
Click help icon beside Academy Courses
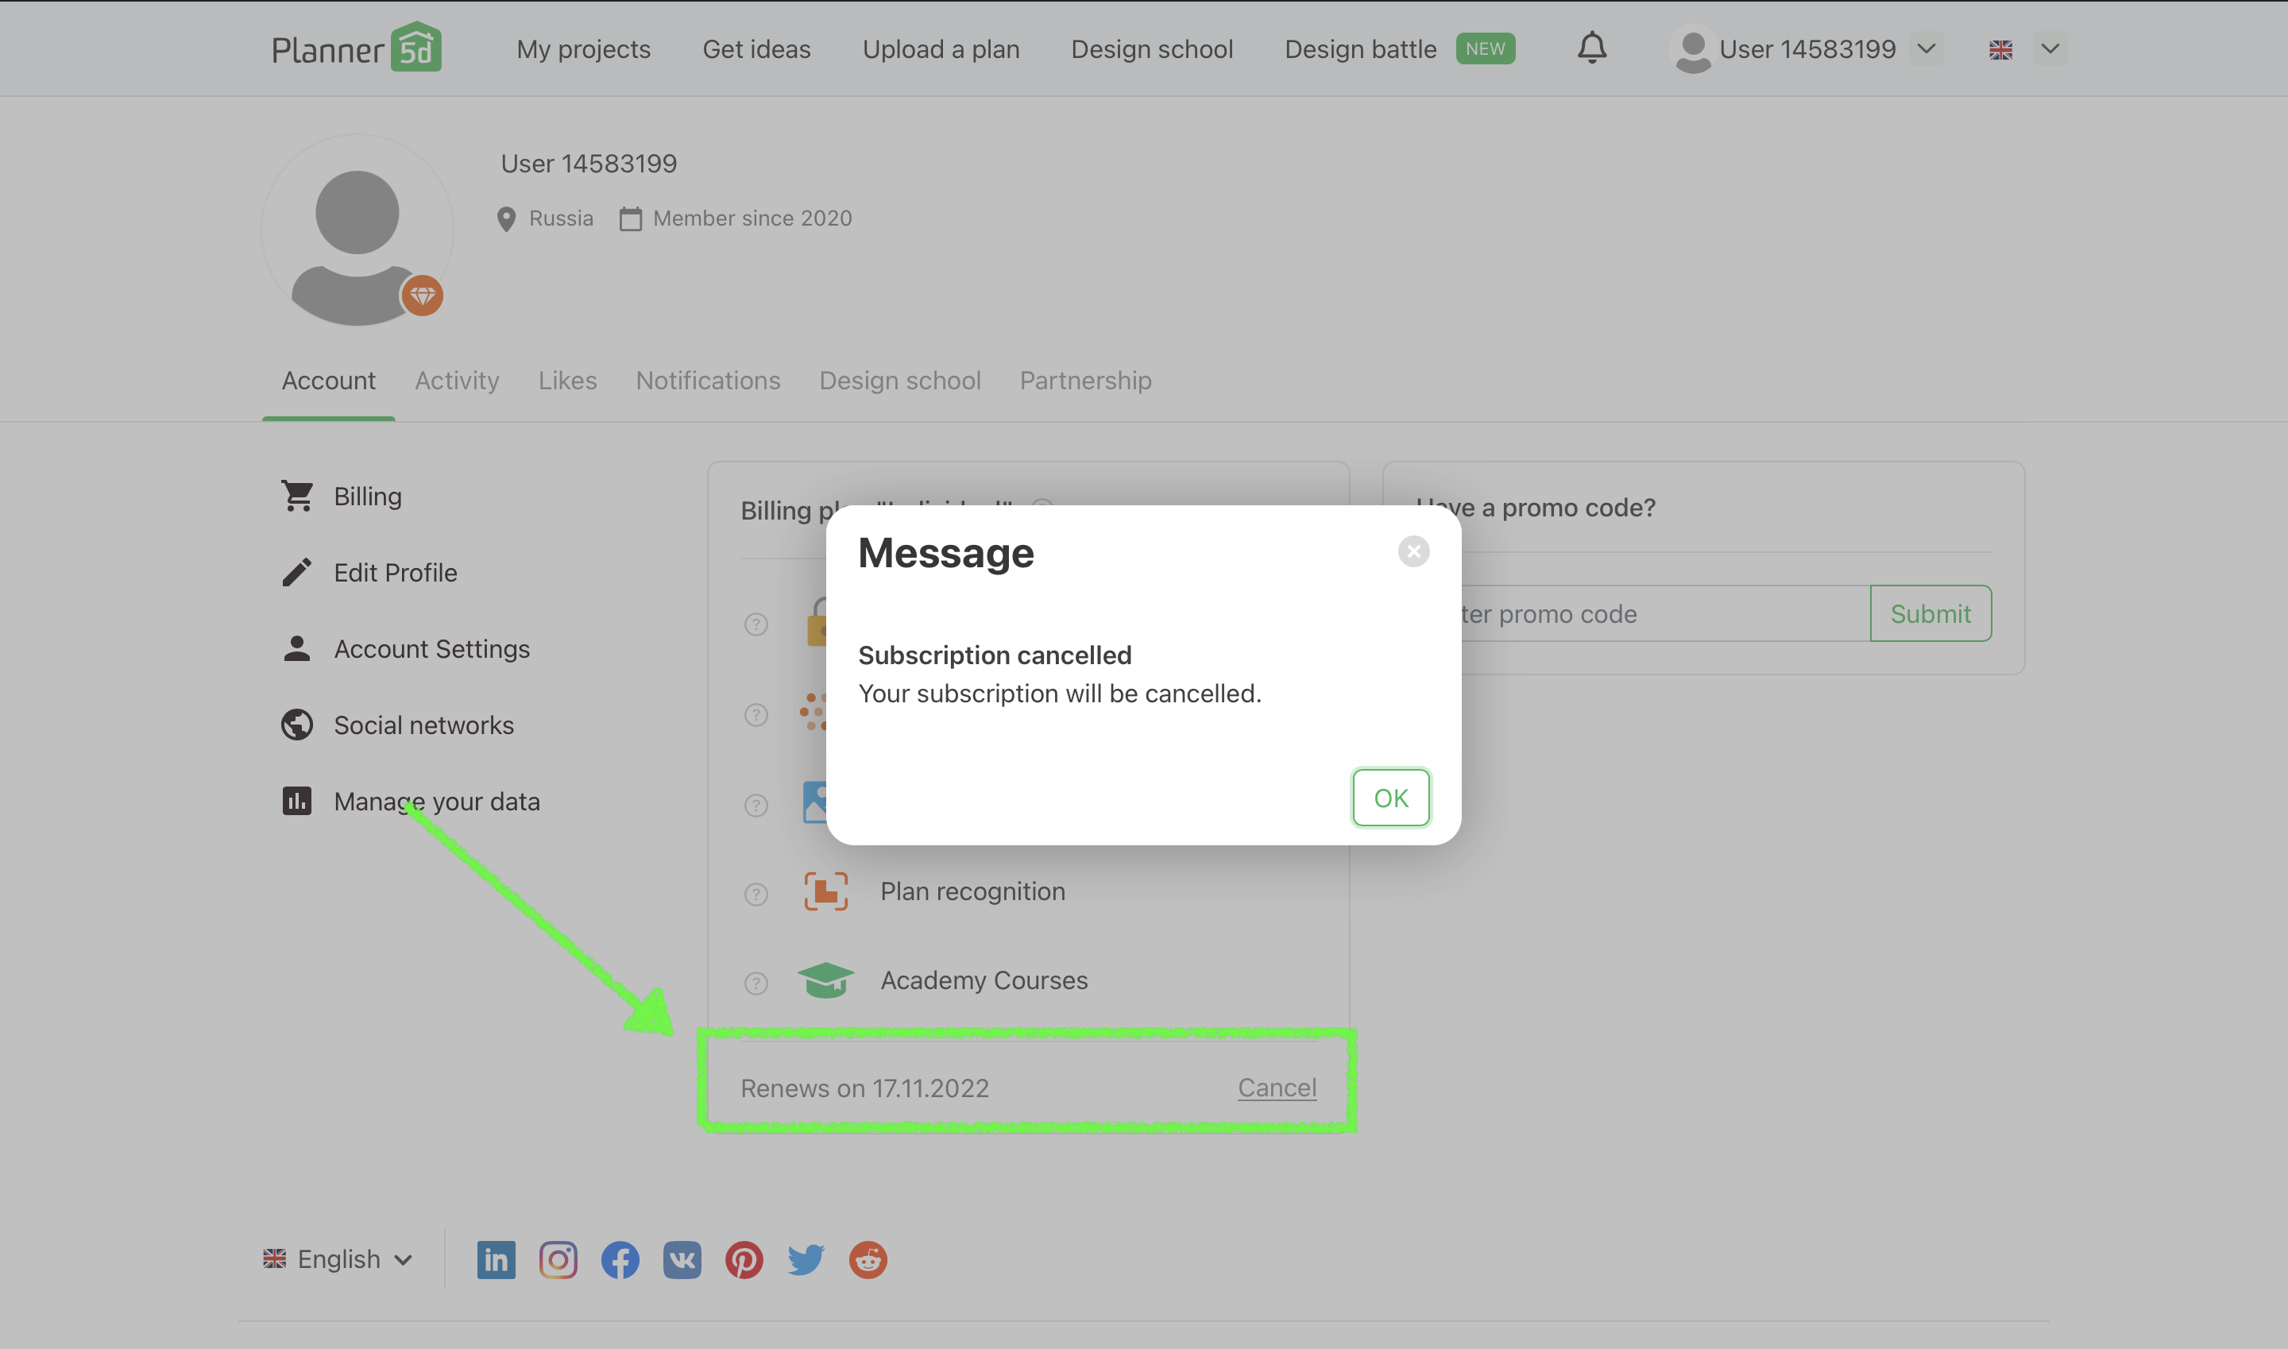click(x=756, y=983)
